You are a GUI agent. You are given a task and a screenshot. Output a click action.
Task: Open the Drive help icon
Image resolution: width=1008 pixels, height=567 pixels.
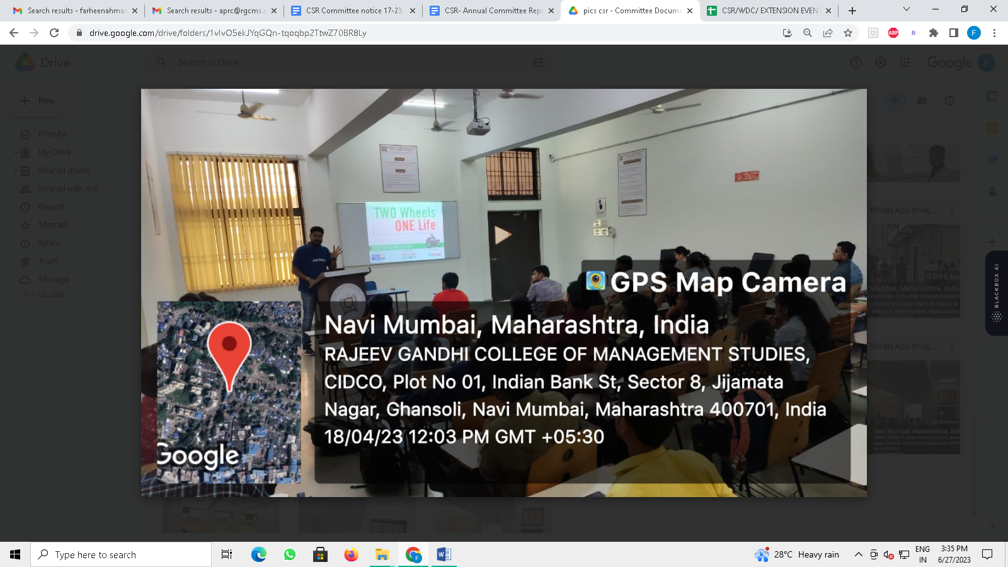pos(856,62)
